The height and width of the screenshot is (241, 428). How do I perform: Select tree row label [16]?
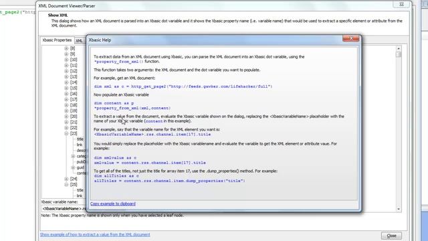point(74,94)
